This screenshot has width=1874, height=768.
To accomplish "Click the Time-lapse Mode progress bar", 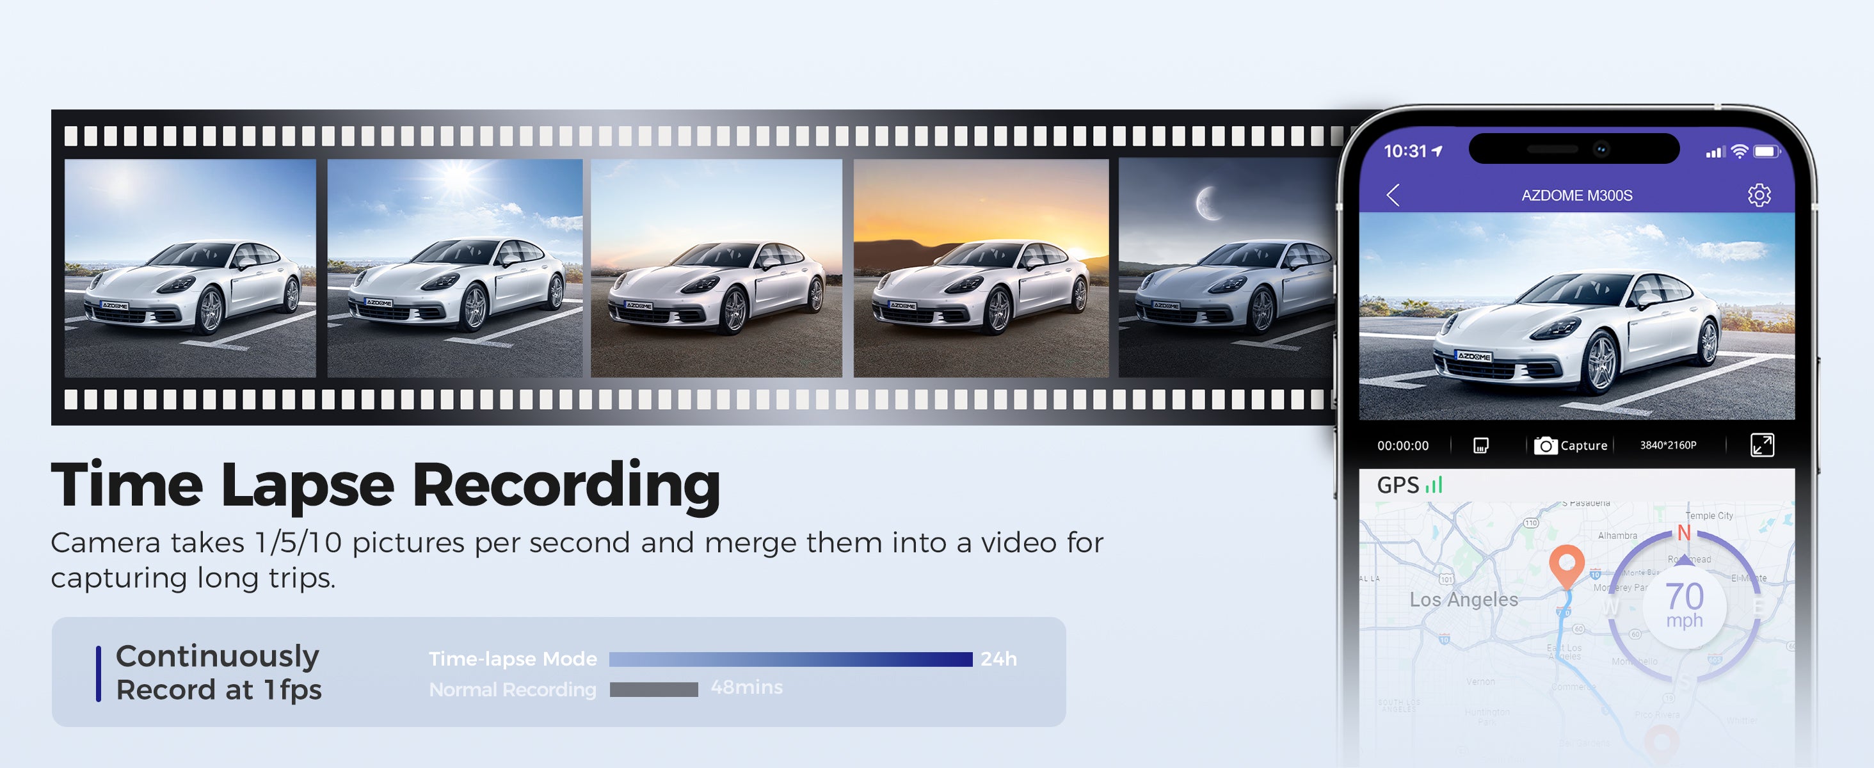I will tap(790, 659).
